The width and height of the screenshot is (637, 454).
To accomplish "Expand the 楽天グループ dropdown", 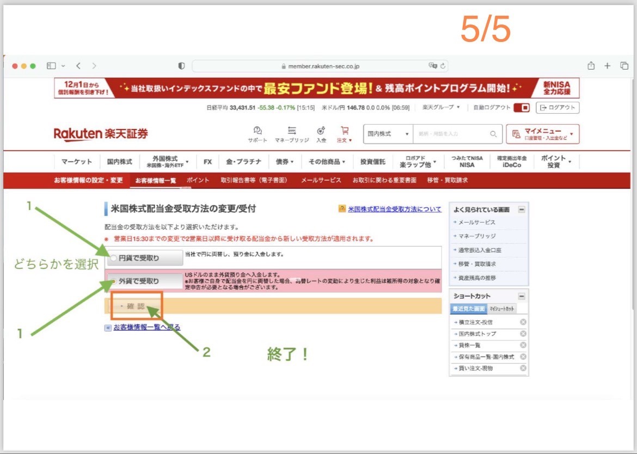I will [441, 107].
